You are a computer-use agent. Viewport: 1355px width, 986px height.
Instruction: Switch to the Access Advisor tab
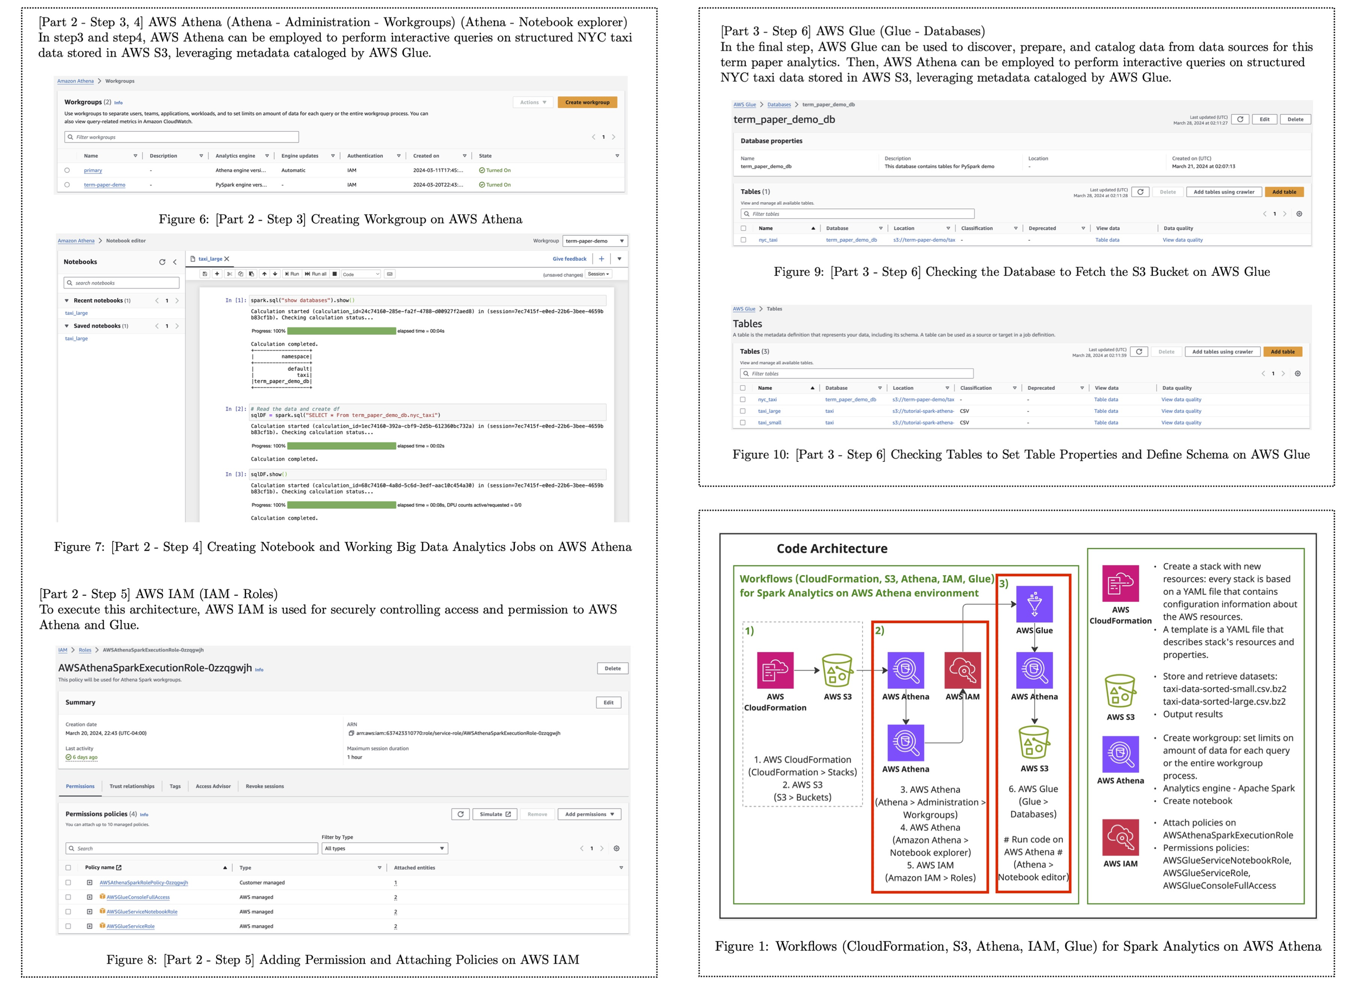[214, 787]
